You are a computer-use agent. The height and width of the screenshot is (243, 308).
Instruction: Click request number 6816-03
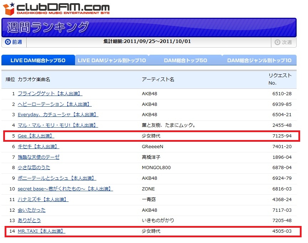tap(282, 189)
